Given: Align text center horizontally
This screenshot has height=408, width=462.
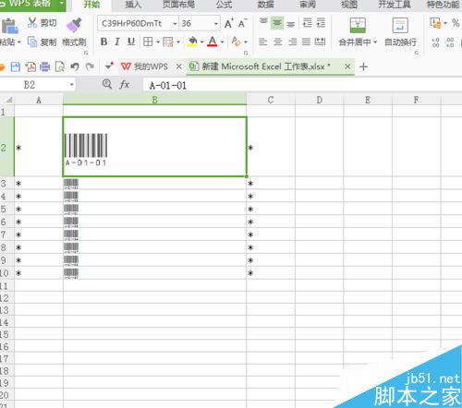Looking at the screenshot, I should pos(278,42).
